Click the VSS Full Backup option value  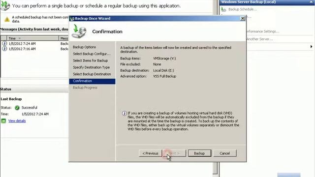(165, 76)
